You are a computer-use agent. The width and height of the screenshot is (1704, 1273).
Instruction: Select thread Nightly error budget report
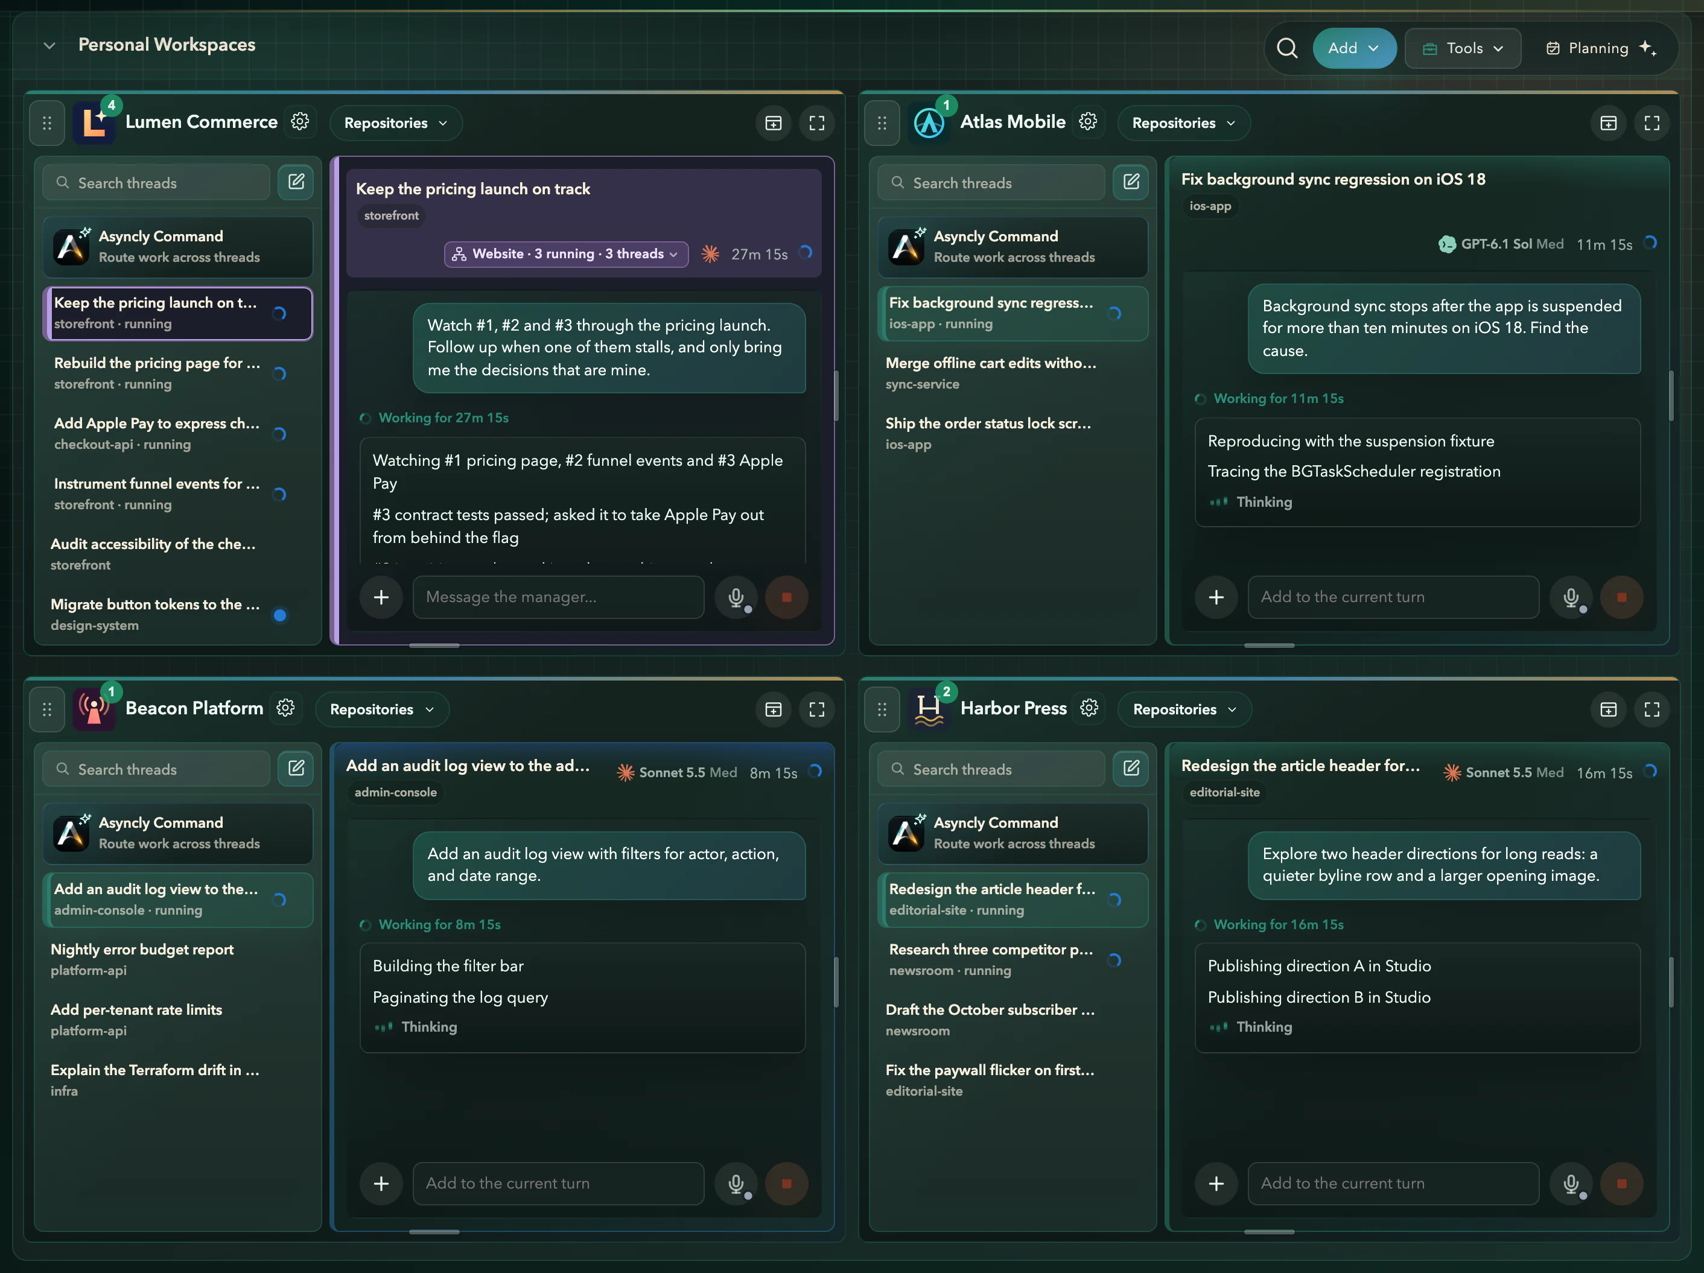coord(178,959)
